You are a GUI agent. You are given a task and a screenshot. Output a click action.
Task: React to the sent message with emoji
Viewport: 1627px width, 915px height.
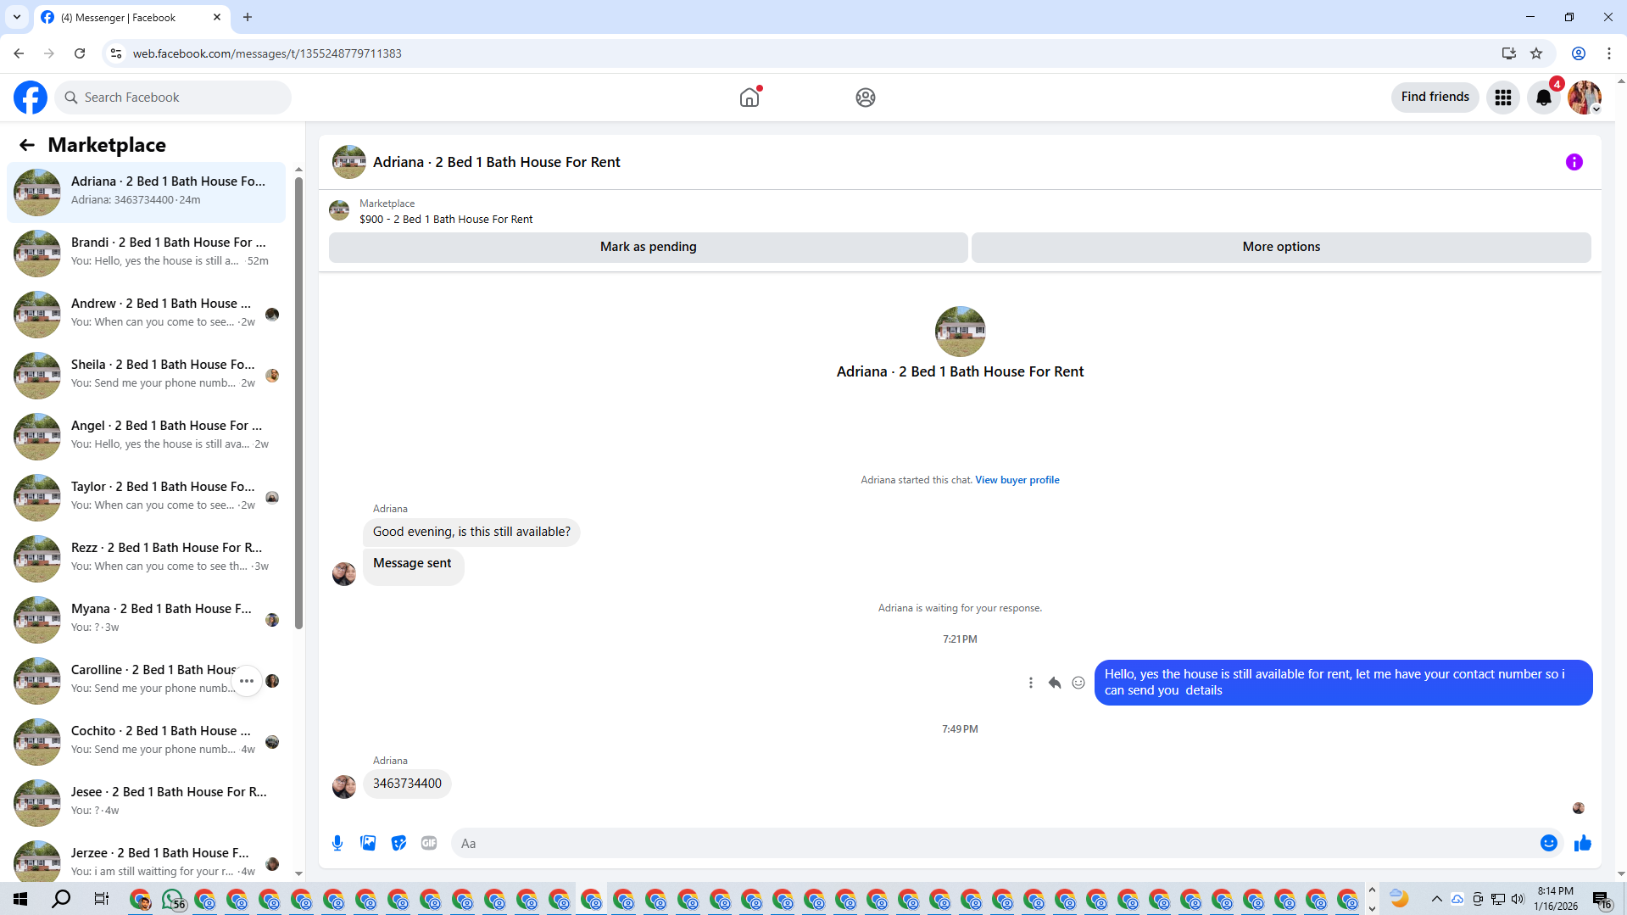pyautogui.click(x=1078, y=683)
